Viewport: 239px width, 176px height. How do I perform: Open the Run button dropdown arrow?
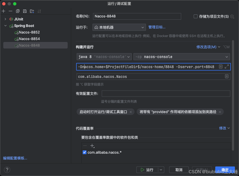coord(161,170)
